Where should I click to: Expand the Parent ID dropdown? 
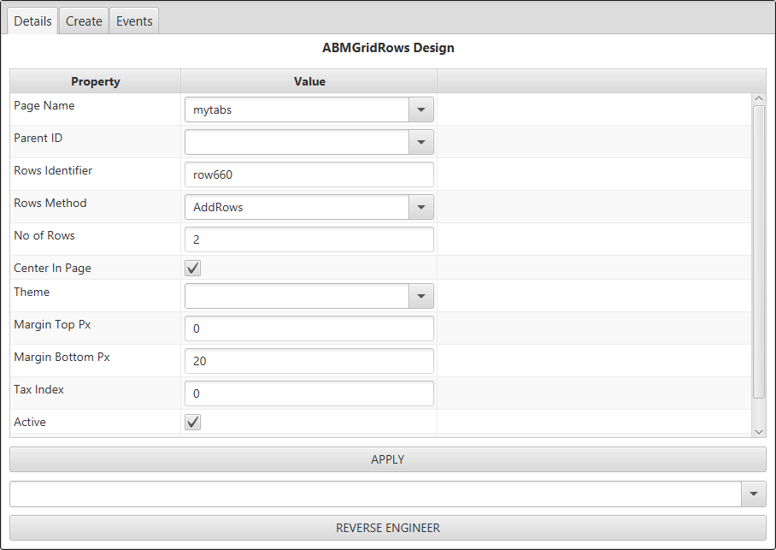click(420, 142)
